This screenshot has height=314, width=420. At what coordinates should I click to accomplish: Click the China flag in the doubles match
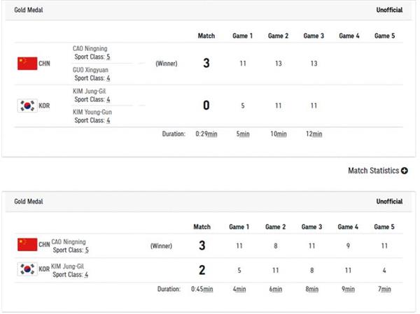coord(27,64)
